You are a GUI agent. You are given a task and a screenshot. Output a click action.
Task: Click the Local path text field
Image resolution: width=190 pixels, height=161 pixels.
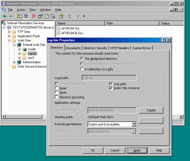(109, 78)
